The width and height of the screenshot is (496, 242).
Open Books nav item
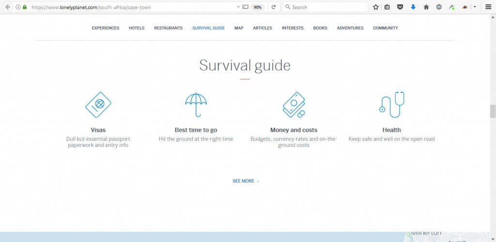[320, 28]
